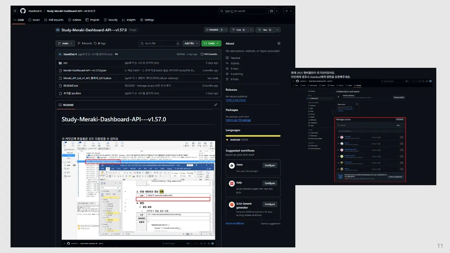Configure the SLSA Generic generator workflow
The height and width of the screenshot is (253, 450).
pyautogui.click(x=270, y=204)
